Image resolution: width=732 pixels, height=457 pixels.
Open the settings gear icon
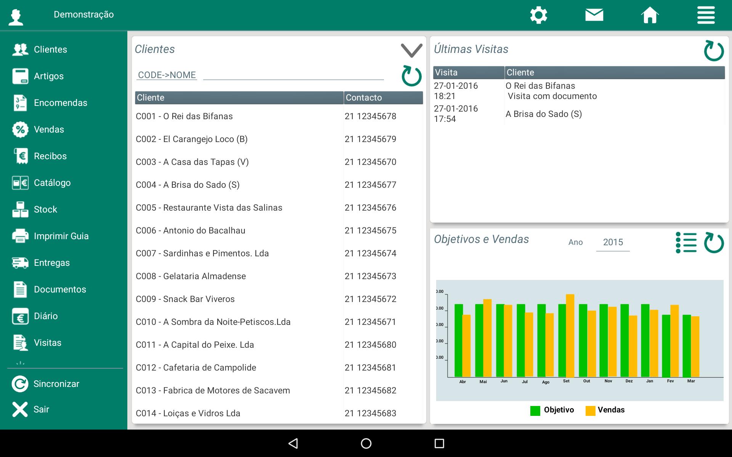click(x=538, y=15)
